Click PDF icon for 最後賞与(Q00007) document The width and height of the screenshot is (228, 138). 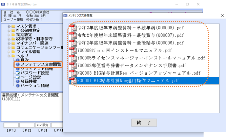72,35
